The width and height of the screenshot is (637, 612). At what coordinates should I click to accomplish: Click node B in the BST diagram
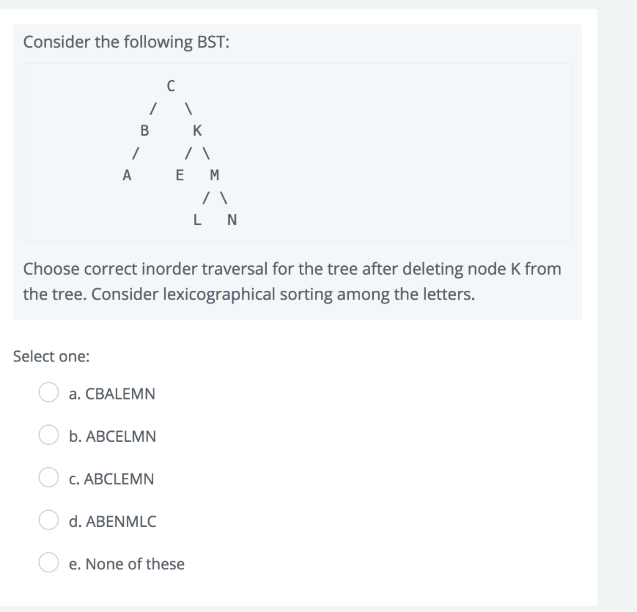[x=144, y=130]
